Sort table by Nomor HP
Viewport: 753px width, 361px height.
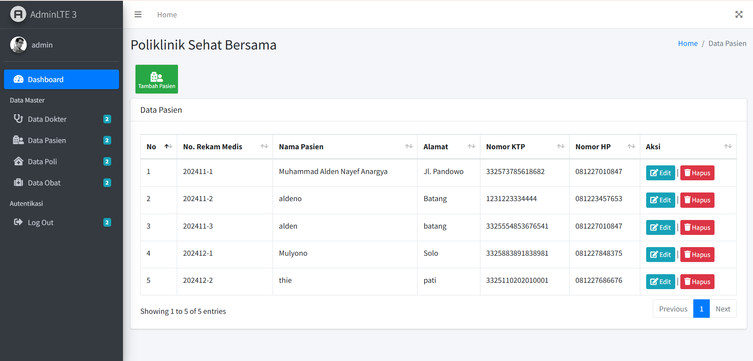(604, 147)
